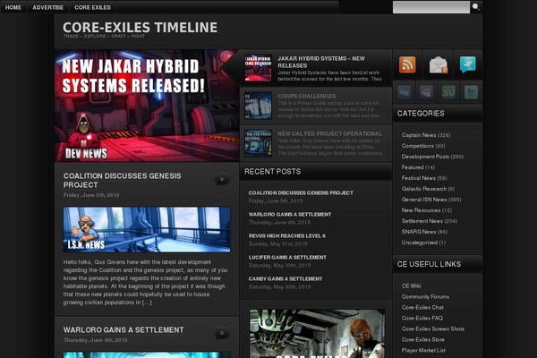Open Coalition Discusses Genesis Project post title
This screenshot has height=358, width=537.
click(123, 180)
